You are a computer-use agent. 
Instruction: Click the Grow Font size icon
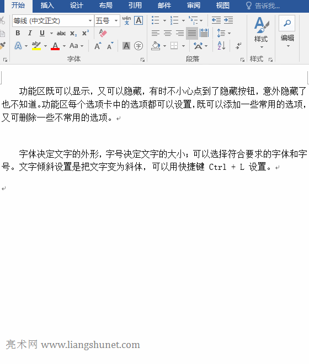click(98, 46)
